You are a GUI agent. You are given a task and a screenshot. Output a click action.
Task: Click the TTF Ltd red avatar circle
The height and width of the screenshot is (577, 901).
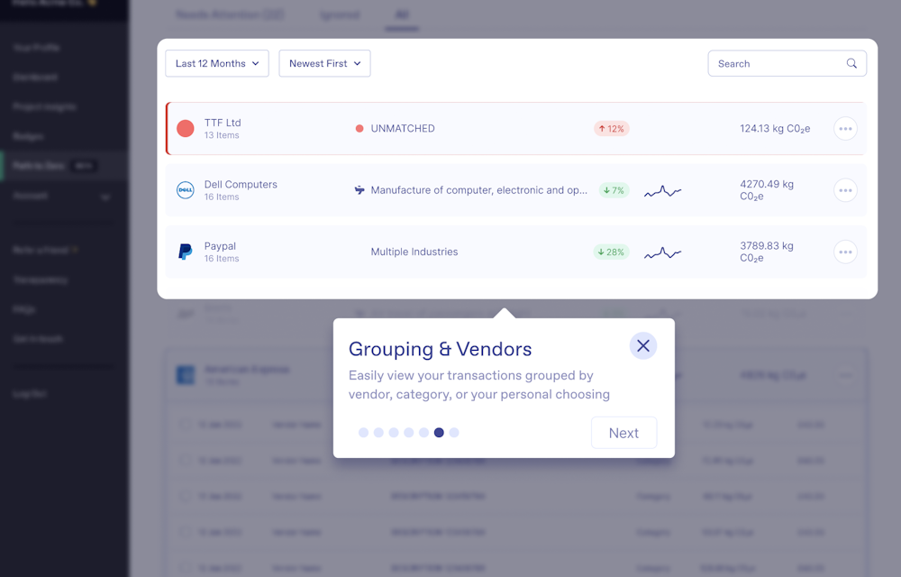[x=186, y=129]
